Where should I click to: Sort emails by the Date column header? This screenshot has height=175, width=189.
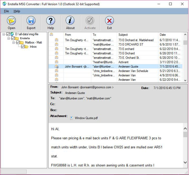[170, 35]
